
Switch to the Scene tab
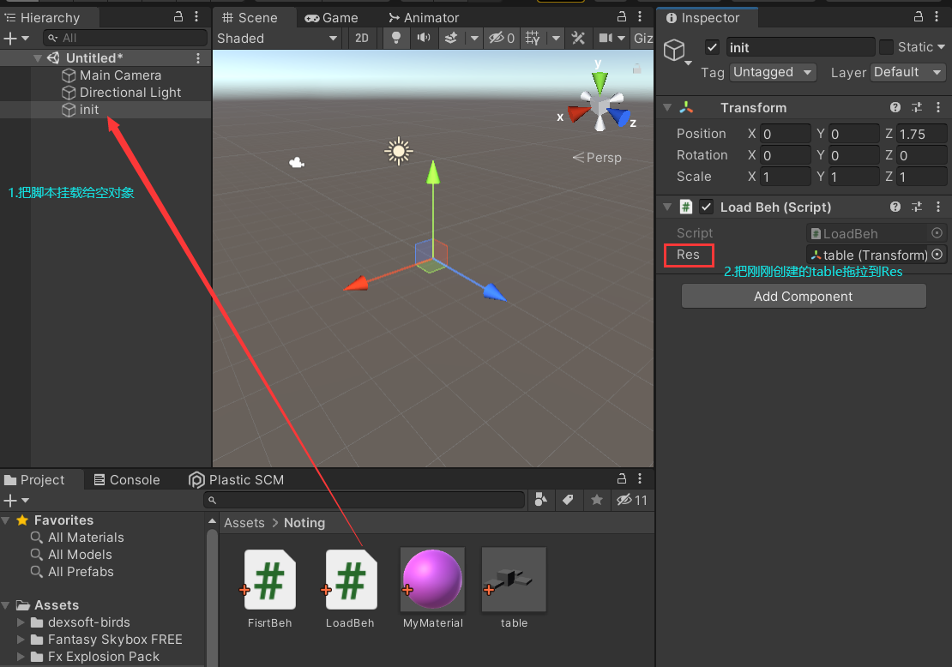(250, 18)
